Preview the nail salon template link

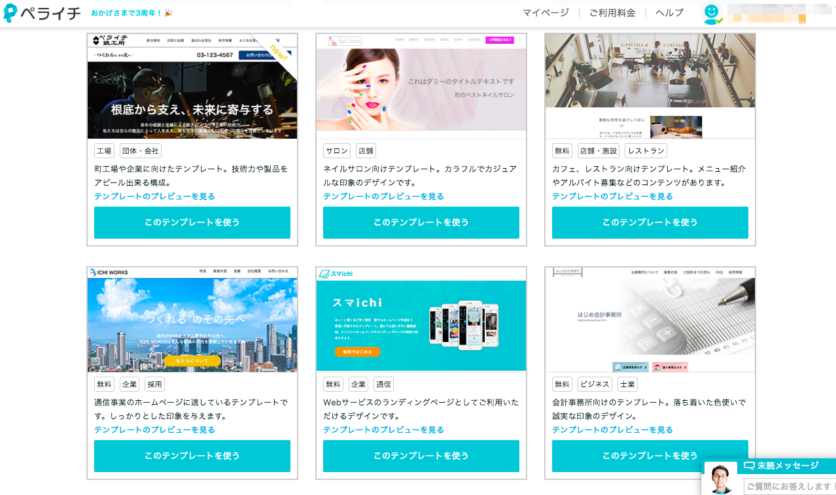[x=383, y=196]
